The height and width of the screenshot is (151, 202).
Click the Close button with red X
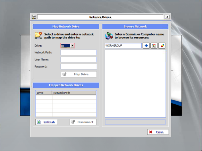[158, 132]
